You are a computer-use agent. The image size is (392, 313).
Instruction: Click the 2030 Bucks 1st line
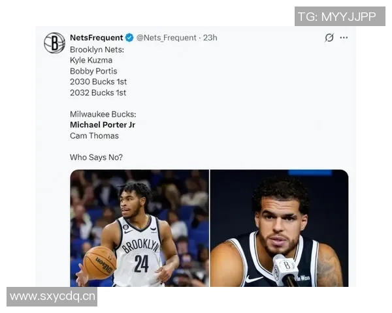98,82
